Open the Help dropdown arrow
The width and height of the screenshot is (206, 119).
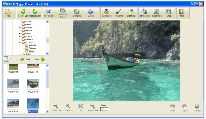(187, 13)
